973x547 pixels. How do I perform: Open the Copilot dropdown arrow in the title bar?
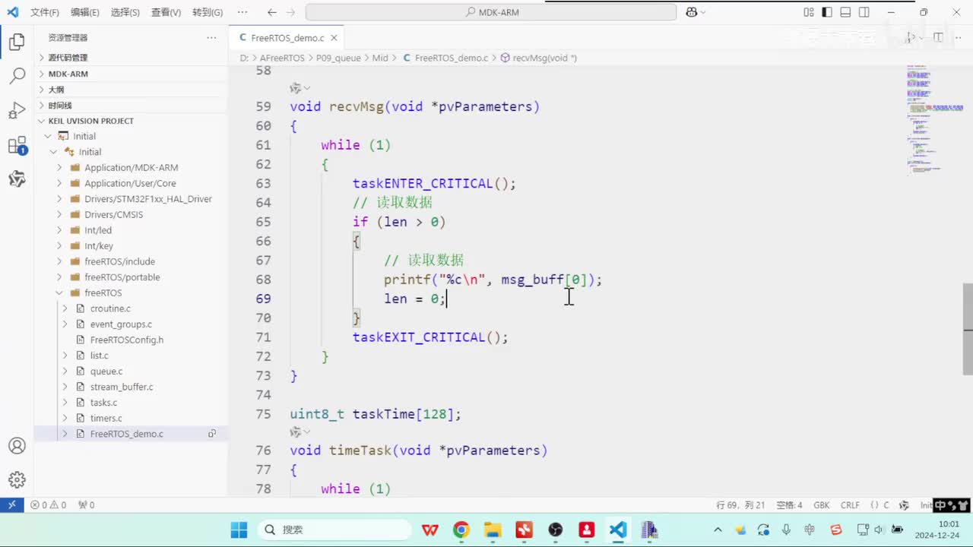click(x=703, y=12)
